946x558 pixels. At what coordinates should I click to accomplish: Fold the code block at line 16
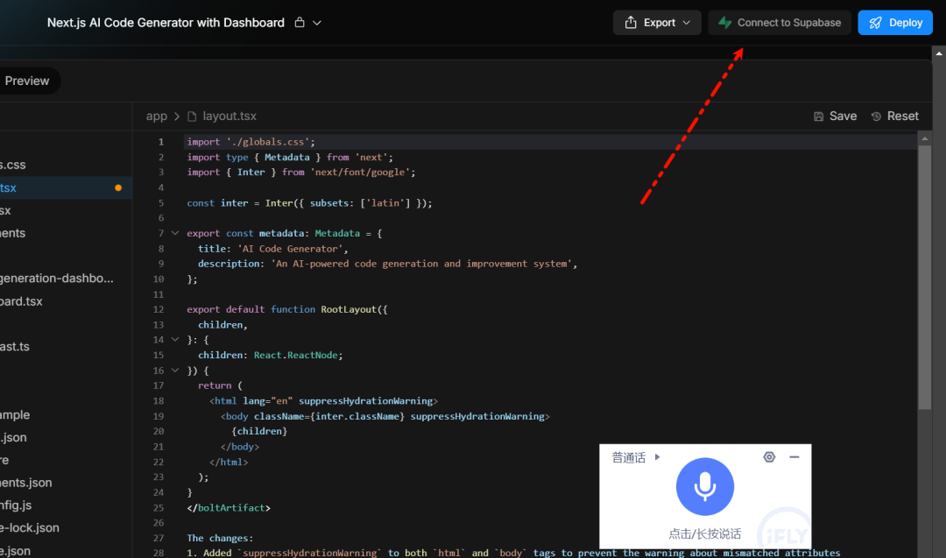175,371
